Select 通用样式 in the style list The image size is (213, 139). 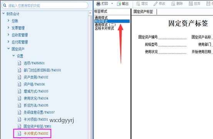[x=101, y=18]
